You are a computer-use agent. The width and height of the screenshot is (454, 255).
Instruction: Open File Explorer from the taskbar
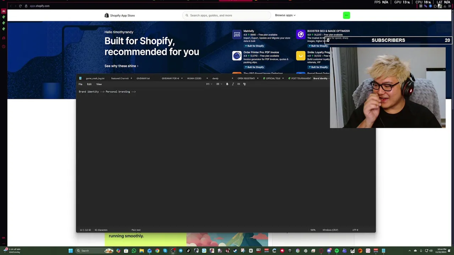tap(142, 251)
